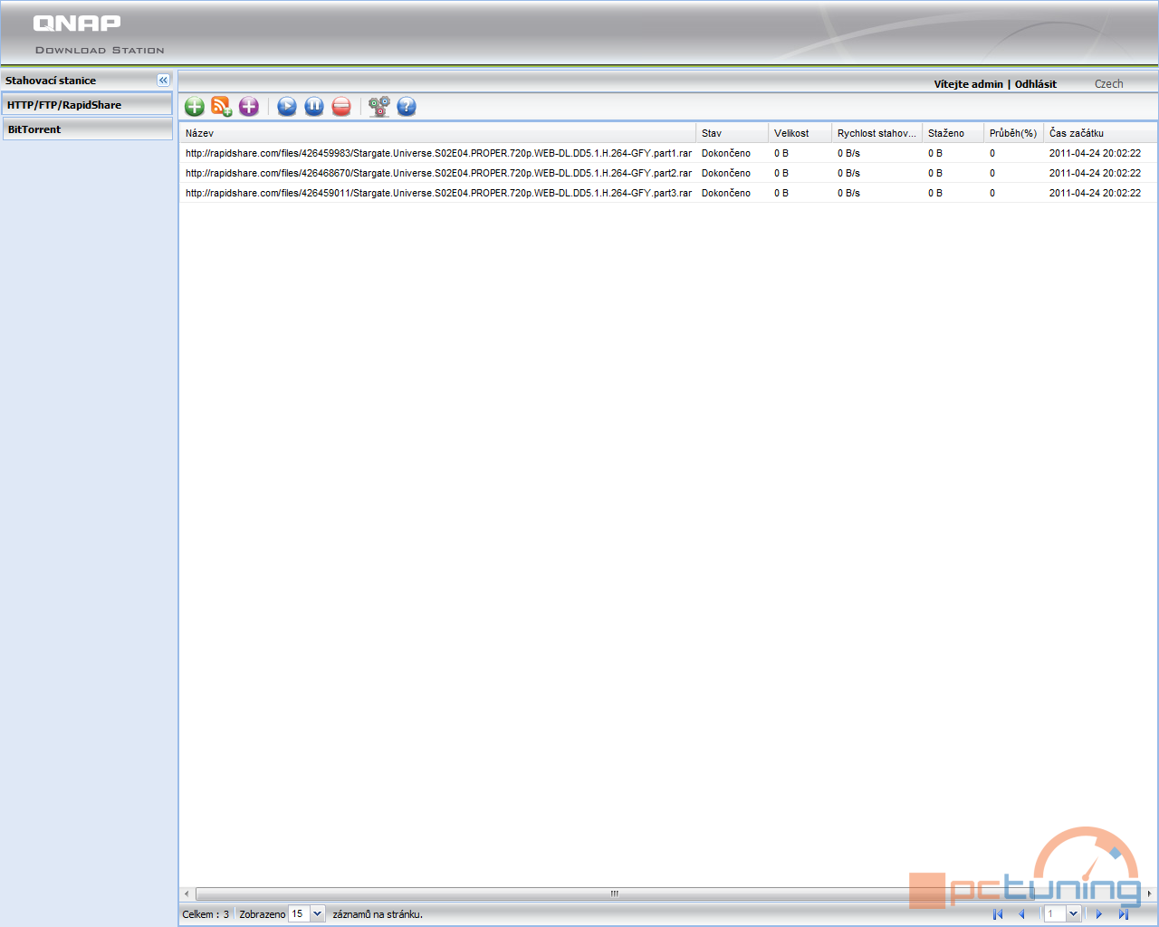Screen dimensions: 1159x927
Task: Select the part3.rar download row
Action: tap(668, 193)
